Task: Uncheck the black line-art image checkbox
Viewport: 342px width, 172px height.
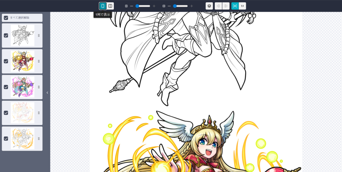Action: [6, 35]
